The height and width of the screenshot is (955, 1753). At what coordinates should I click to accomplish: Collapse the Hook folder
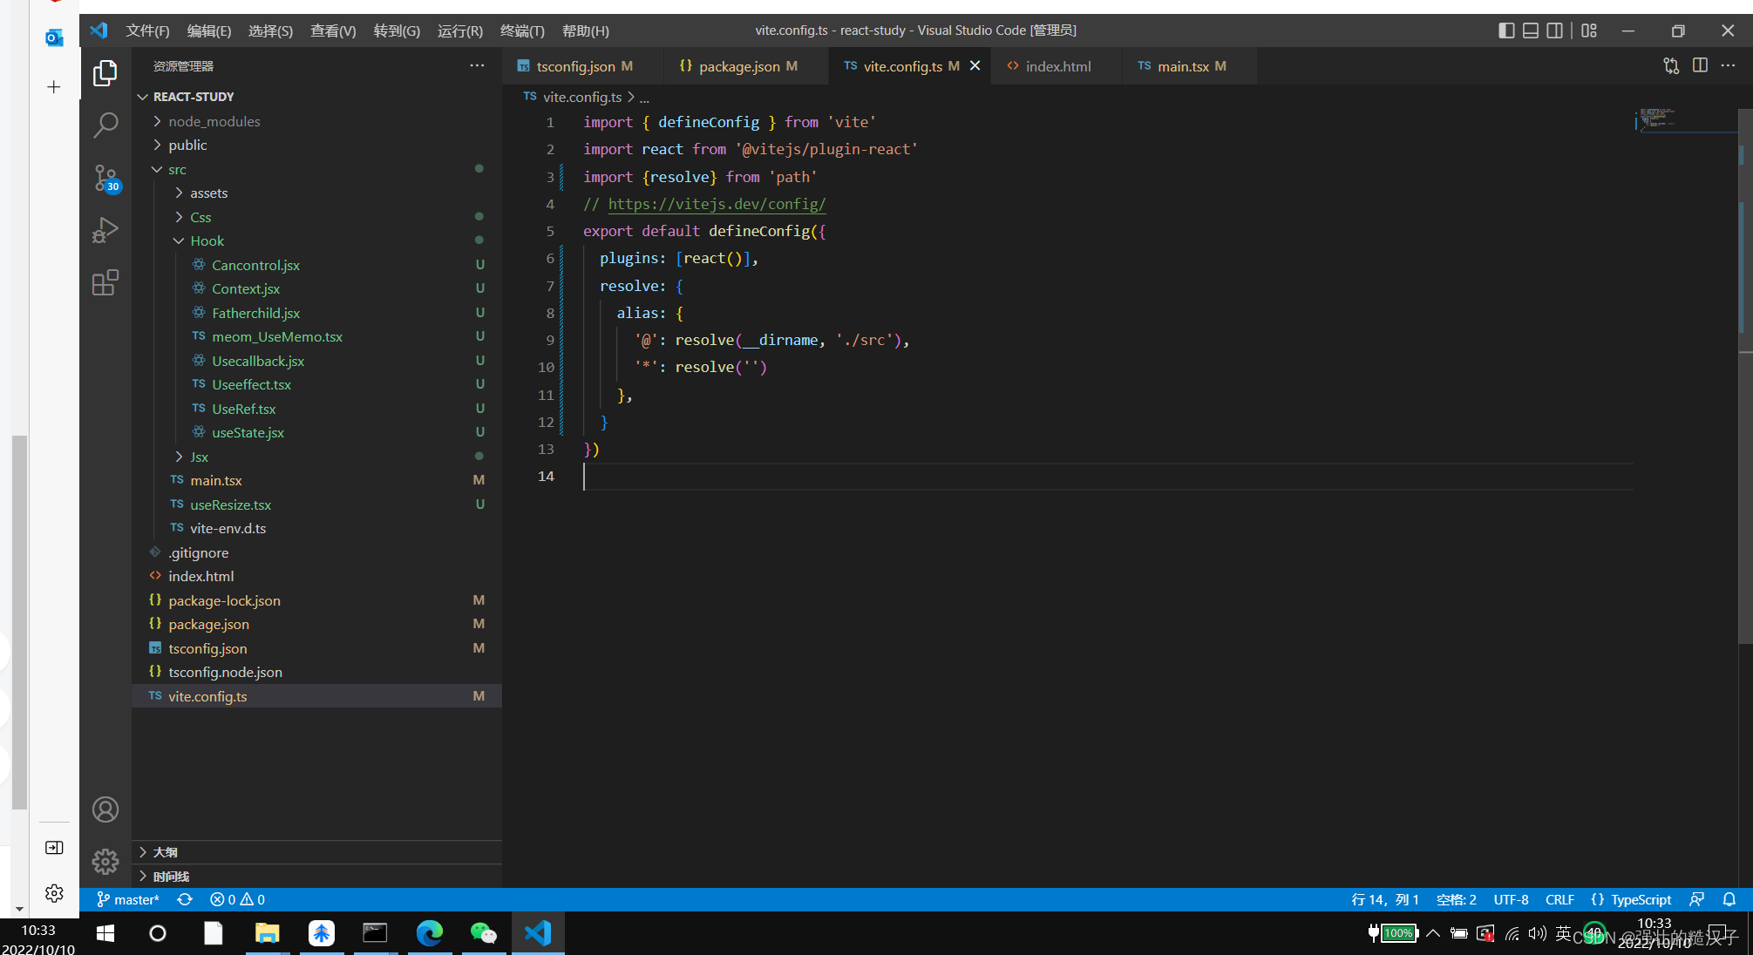point(207,240)
